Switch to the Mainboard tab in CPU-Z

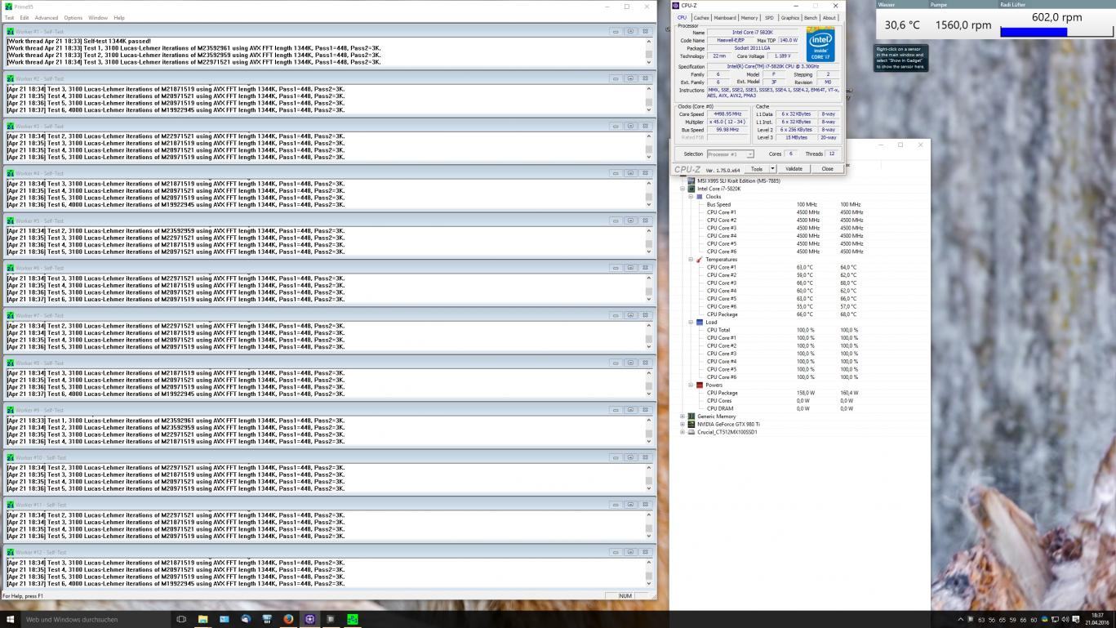point(725,17)
